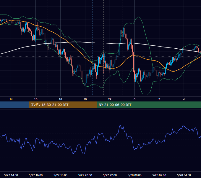Click the 5/27 20:00 date label
Image resolution: width=201 pixels, height=178 pixels.
85,175
